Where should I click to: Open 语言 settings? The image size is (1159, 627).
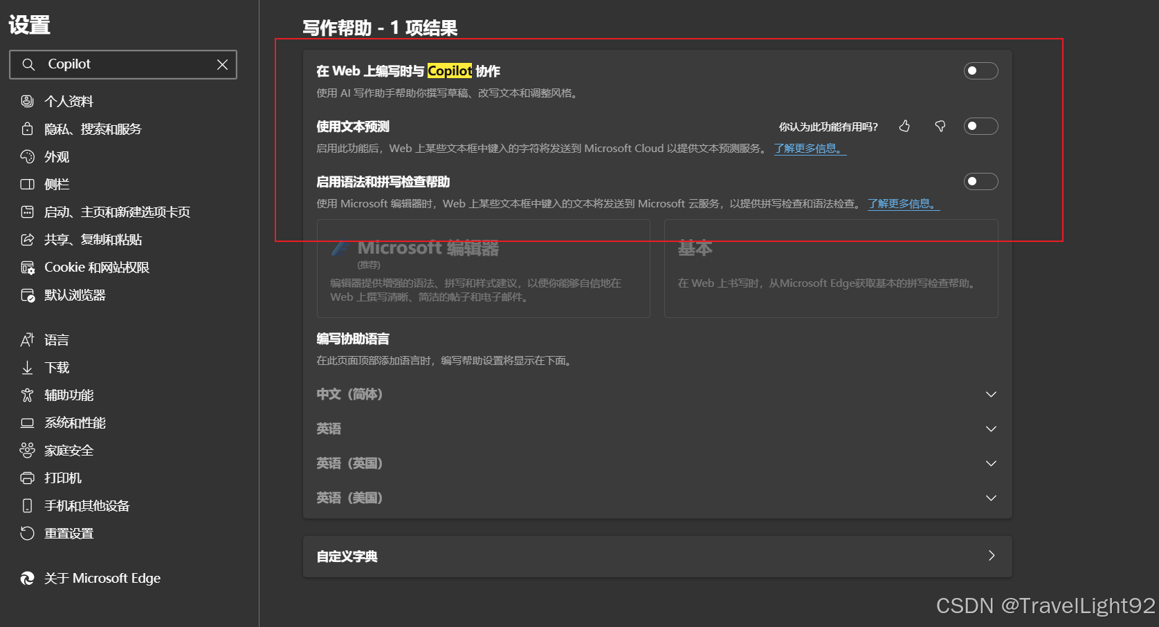[57, 339]
